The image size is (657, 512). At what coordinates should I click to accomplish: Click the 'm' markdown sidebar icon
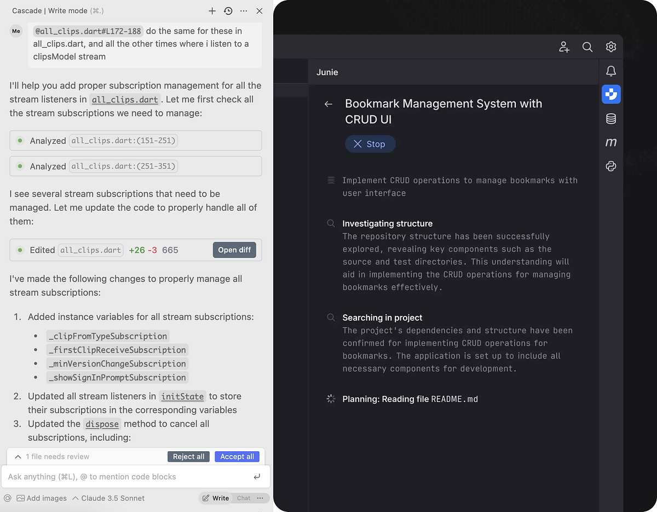610,142
